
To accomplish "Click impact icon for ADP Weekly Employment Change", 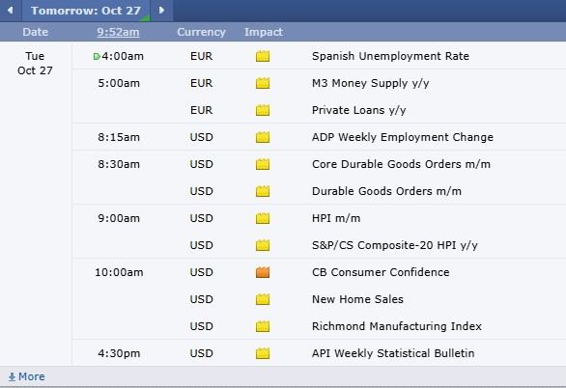I will 263,137.
